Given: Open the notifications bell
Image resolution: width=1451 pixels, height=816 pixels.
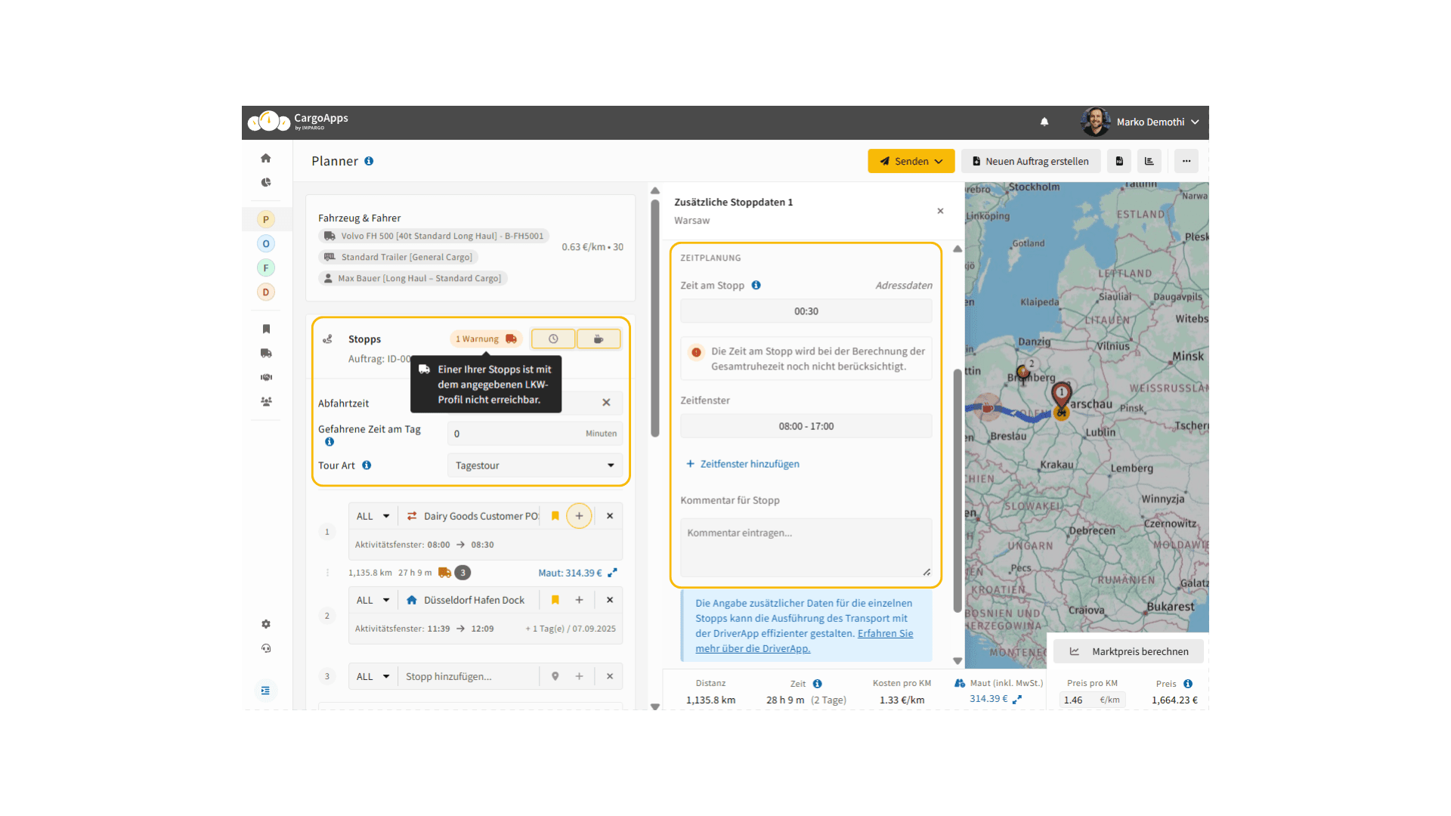Looking at the screenshot, I should [x=1044, y=122].
